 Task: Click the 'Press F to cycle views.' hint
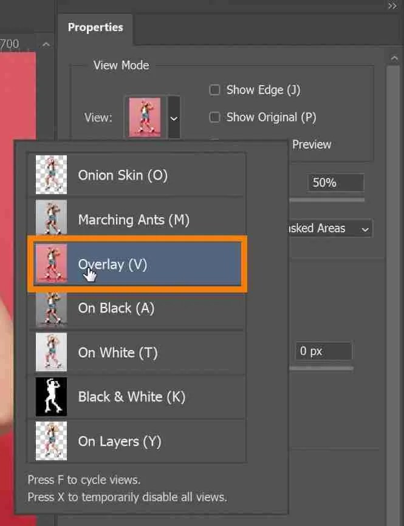point(84,480)
